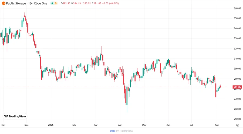Click the Dec label on time axis
Screen dimensions: 243x134
[26, 125]
